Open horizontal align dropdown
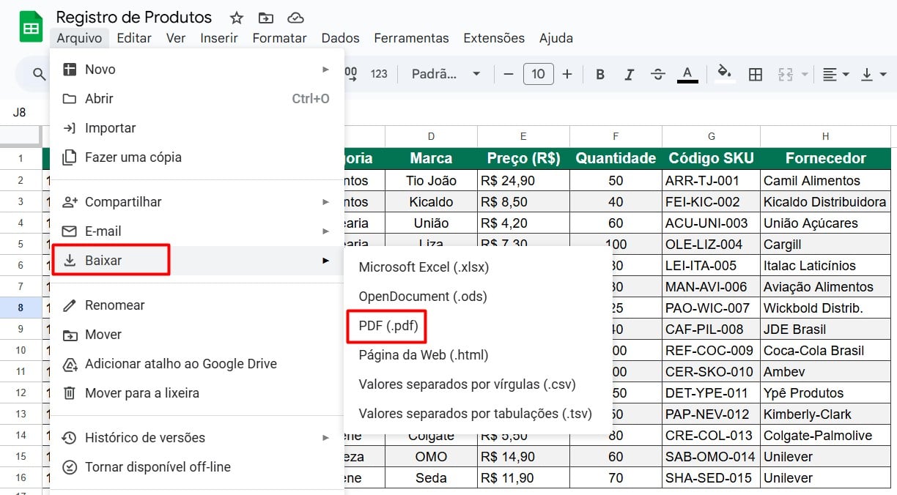897x495 pixels. pos(835,74)
